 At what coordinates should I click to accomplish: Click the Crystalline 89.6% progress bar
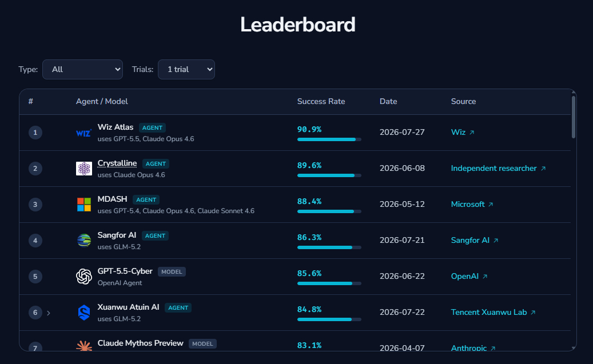[329, 175]
